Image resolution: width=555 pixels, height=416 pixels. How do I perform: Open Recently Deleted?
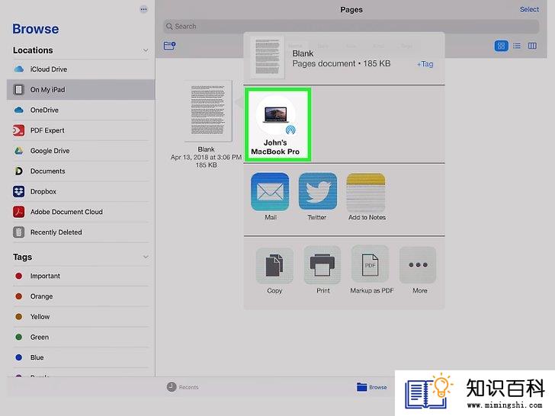click(x=81, y=232)
